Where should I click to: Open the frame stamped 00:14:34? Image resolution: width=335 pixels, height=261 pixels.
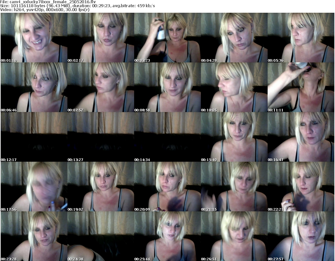[x=167, y=137]
